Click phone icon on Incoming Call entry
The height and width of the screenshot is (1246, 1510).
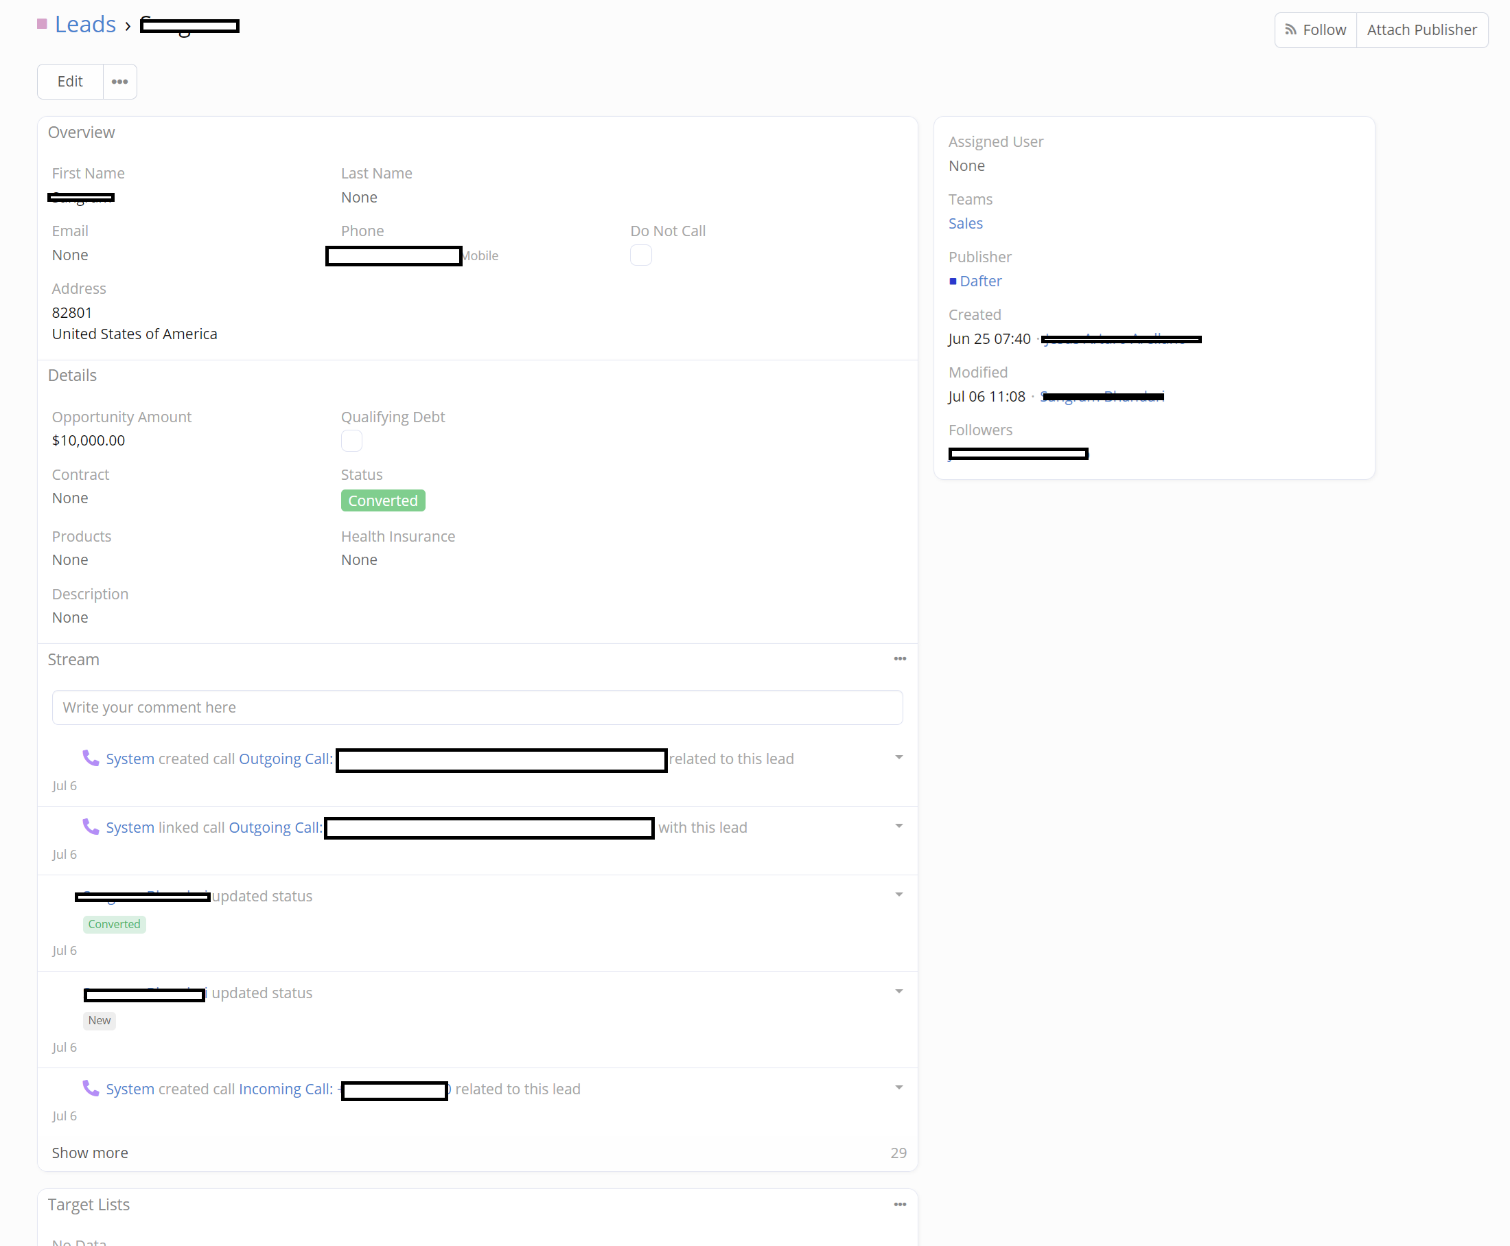[91, 1088]
